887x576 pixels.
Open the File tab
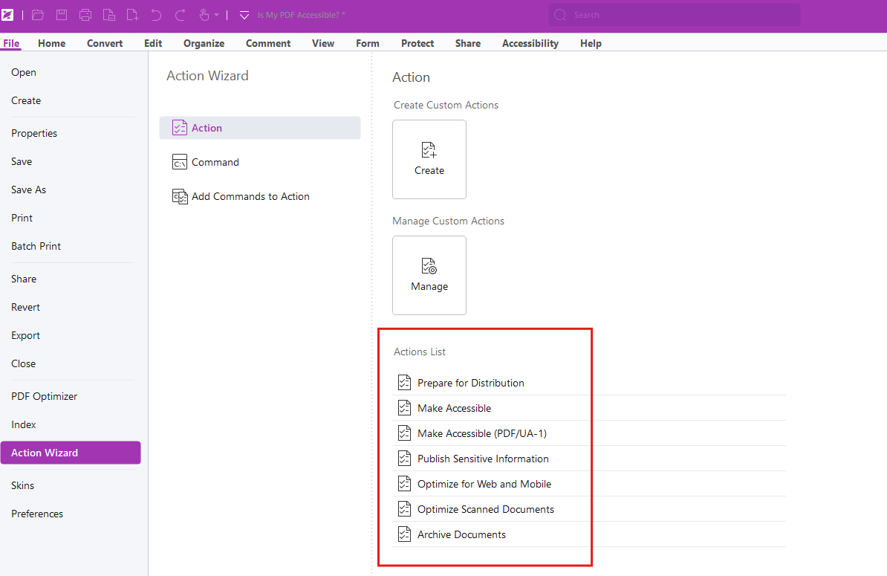coord(11,43)
